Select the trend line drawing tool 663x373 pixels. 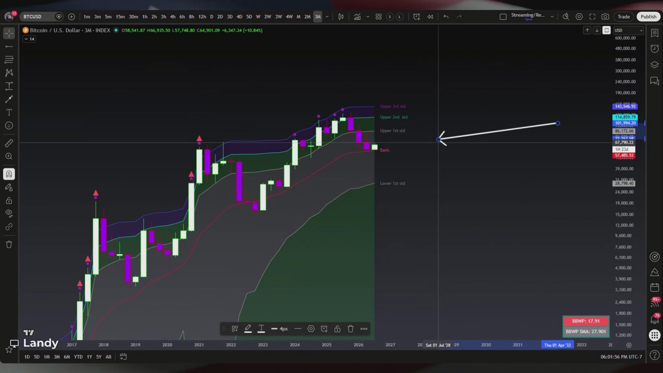[9, 46]
